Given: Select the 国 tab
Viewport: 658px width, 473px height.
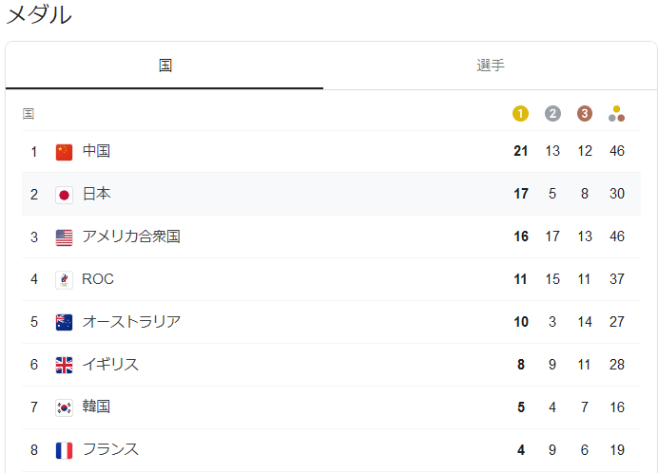Looking at the screenshot, I should (x=164, y=66).
